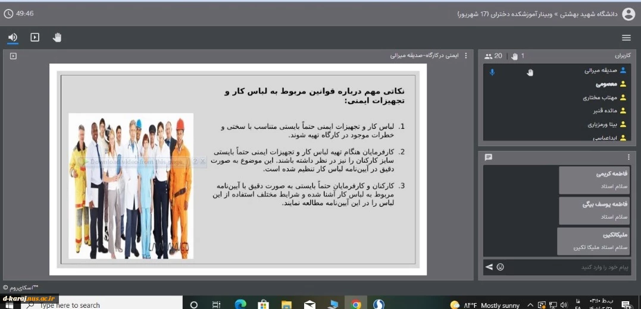The height and width of the screenshot is (309, 641).
Task: Launch Microsoft Edge from the taskbar
Action: pos(241,304)
